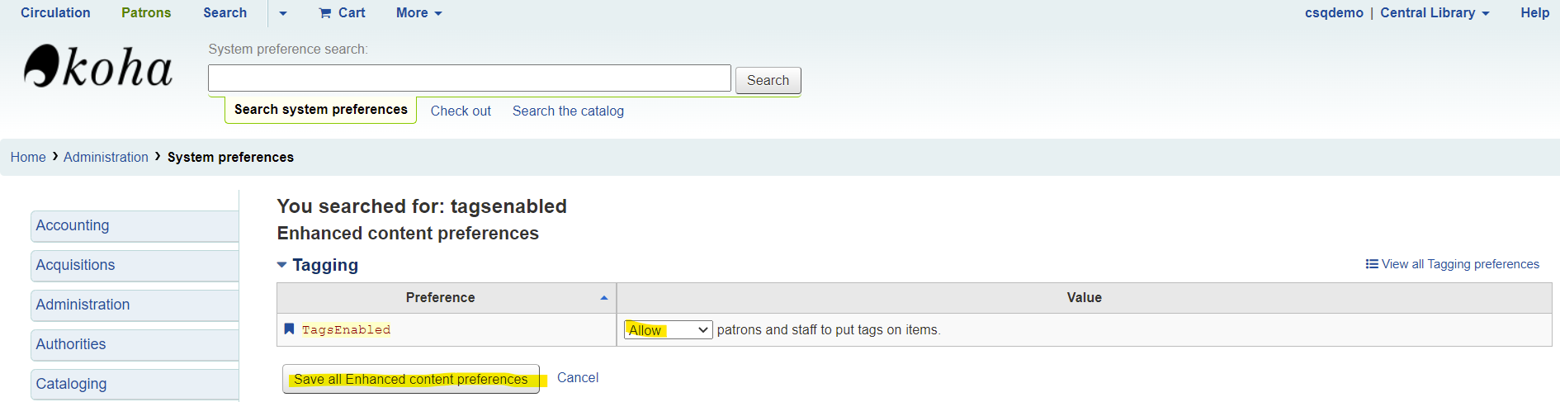Sort by the Preference column arrow
The image size is (1560, 402).
603,298
